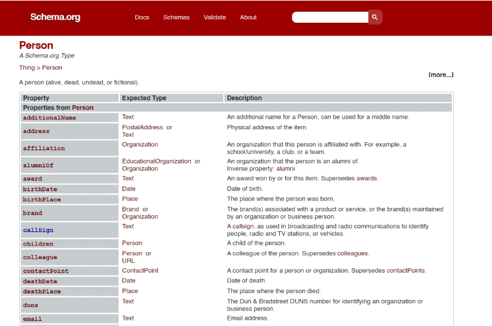Click the EducationalOrganization type link
The width and height of the screenshot is (492, 326).
point(157,161)
